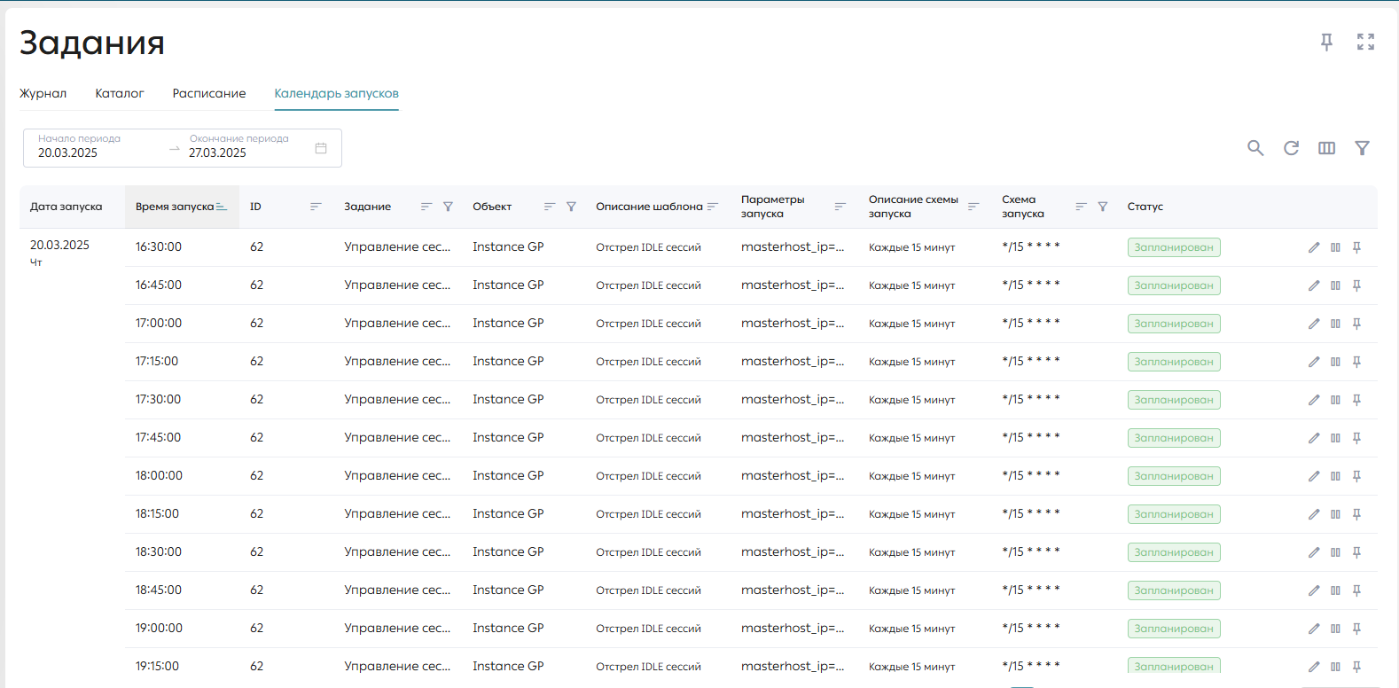
Task: Click Отстрел IDLE сессий in 17:45:00 row
Action: [x=648, y=438]
